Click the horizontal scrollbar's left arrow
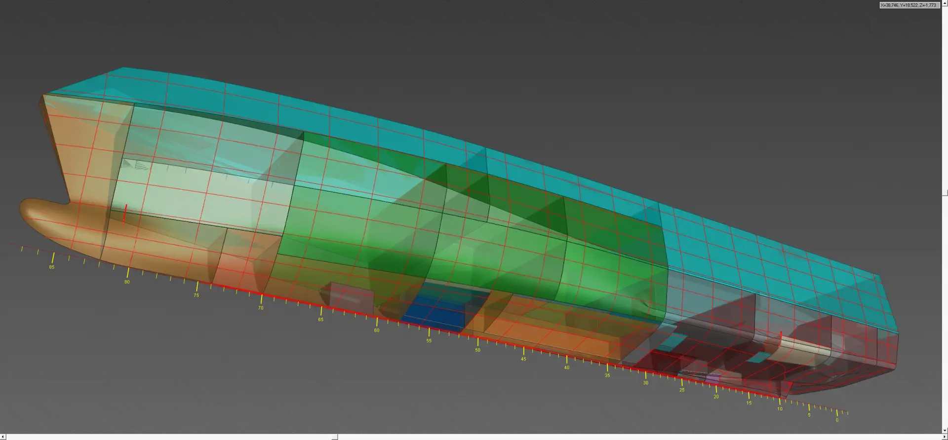948x440 pixels. 2,437
